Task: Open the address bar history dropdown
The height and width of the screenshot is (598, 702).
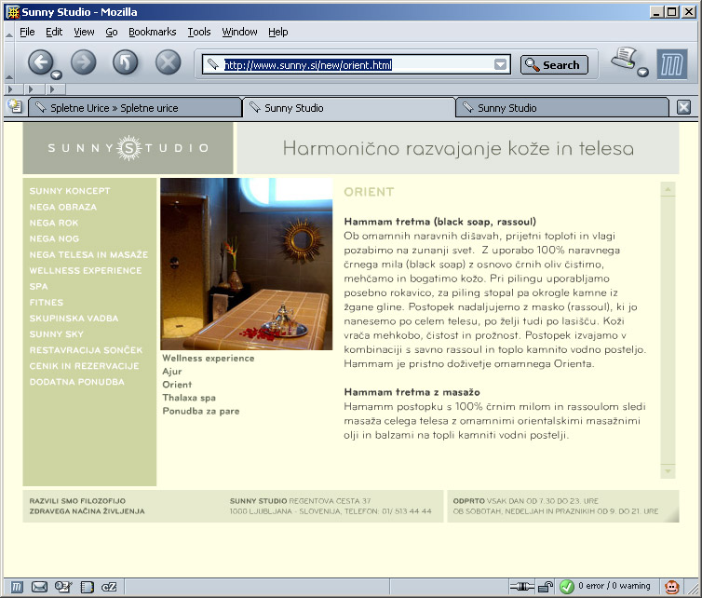Action: point(500,65)
